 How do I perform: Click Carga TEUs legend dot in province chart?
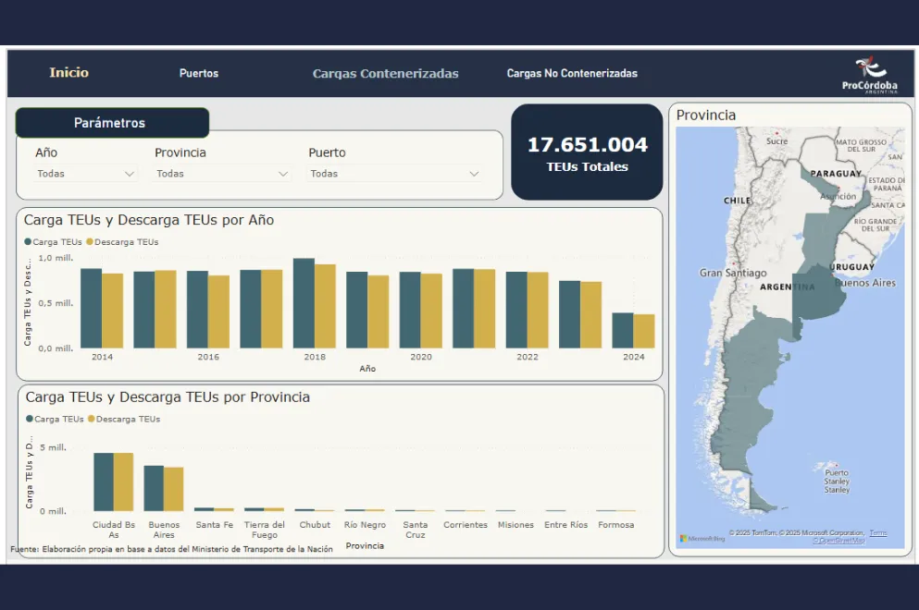30,419
